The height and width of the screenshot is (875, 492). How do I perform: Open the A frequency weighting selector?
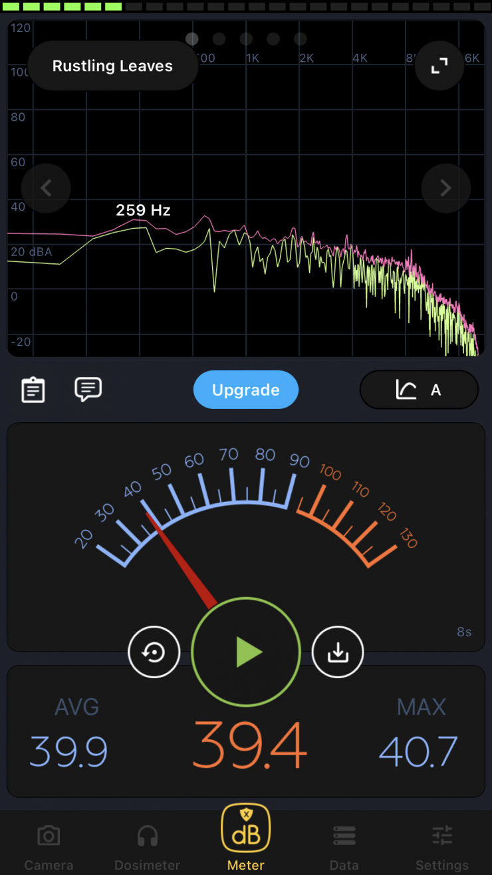[419, 390]
